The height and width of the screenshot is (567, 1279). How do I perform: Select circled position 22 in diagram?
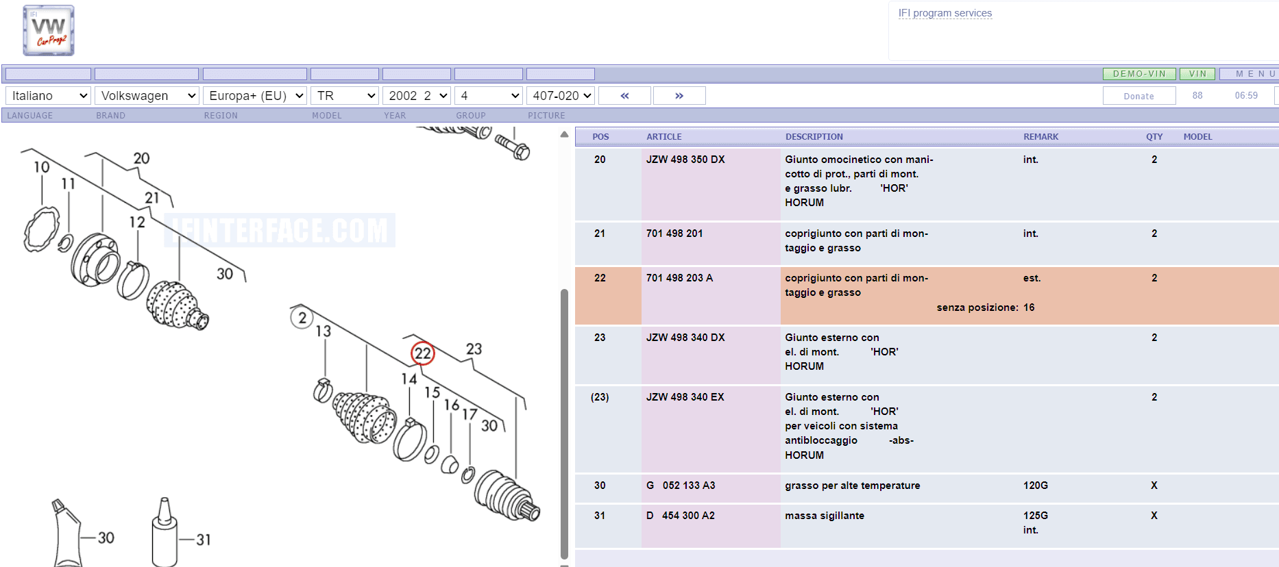[423, 353]
